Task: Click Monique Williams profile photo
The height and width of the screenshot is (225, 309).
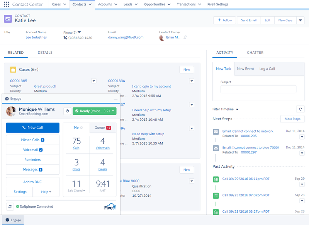Action: [x=11, y=111]
